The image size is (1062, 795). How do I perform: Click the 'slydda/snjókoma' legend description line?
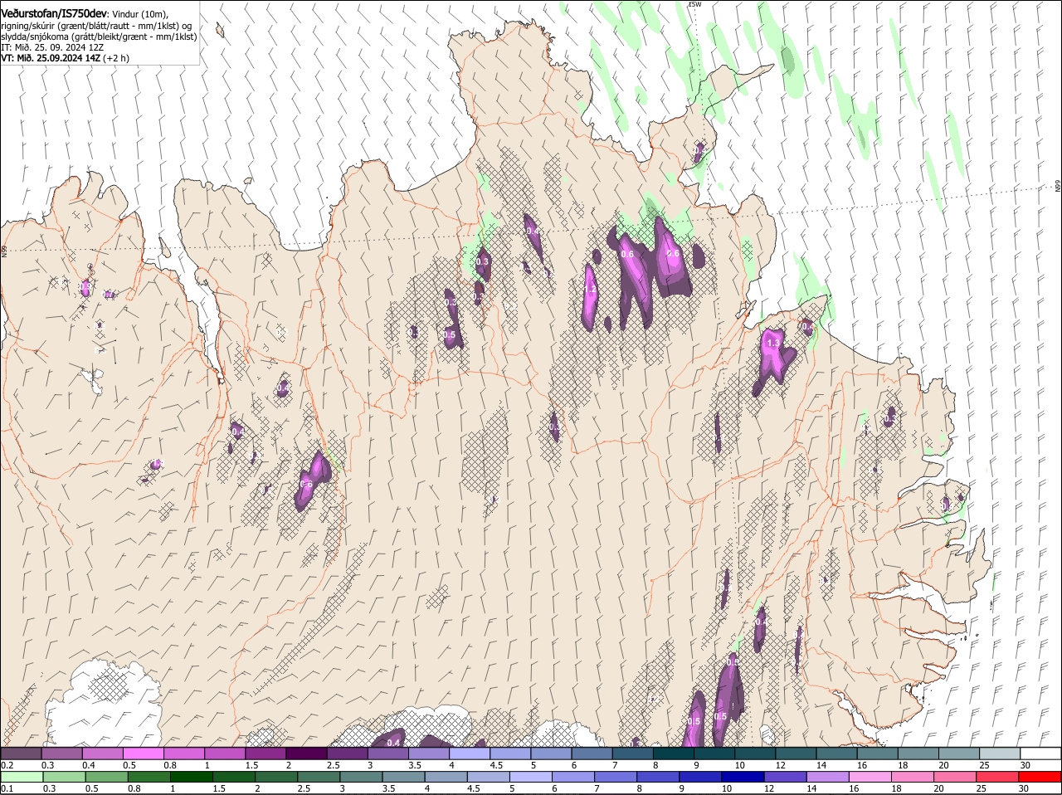(x=99, y=37)
